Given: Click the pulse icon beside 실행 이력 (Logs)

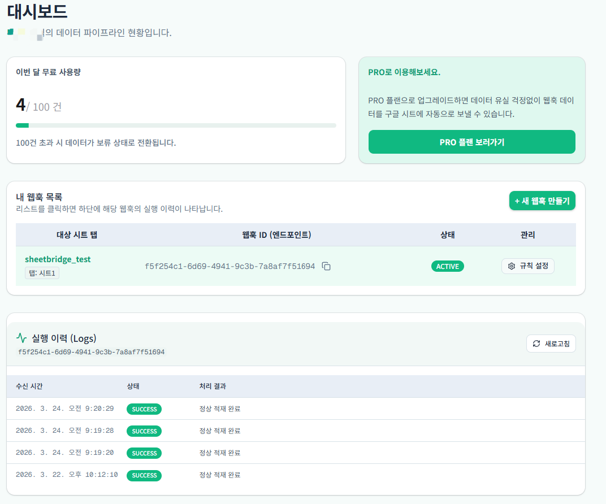Looking at the screenshot, I should pyautogui.click(x=21, y=337).
